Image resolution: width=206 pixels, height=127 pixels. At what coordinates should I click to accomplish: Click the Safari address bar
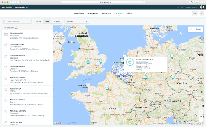pos(103,2)
